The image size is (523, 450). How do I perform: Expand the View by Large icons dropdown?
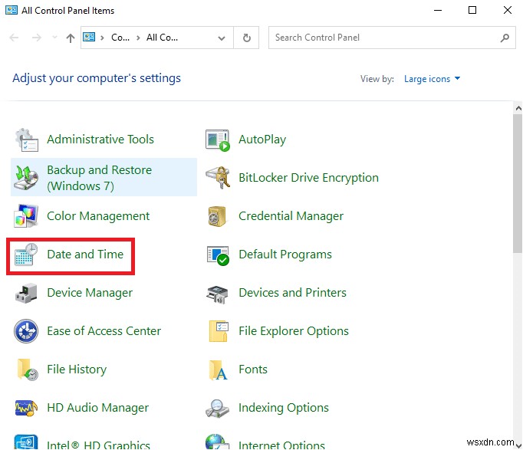[x=433, y=79]
